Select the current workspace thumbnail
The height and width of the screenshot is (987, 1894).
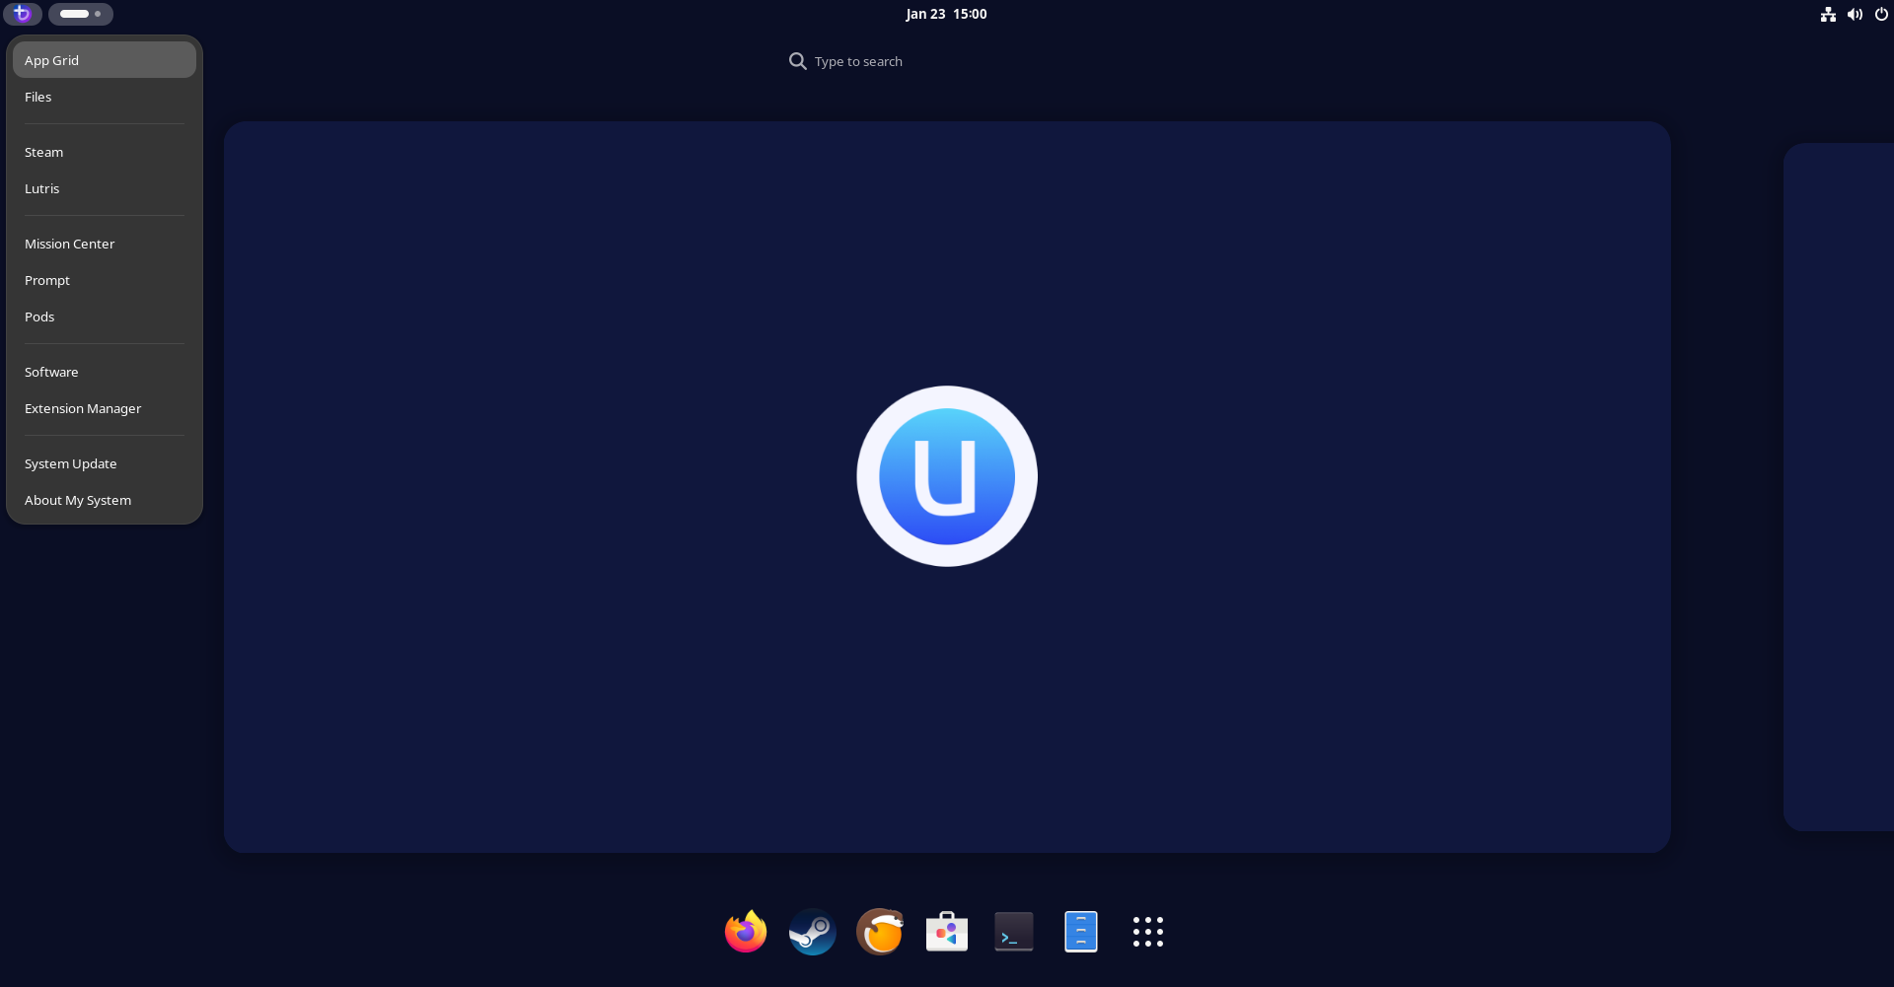coord(947,487)
